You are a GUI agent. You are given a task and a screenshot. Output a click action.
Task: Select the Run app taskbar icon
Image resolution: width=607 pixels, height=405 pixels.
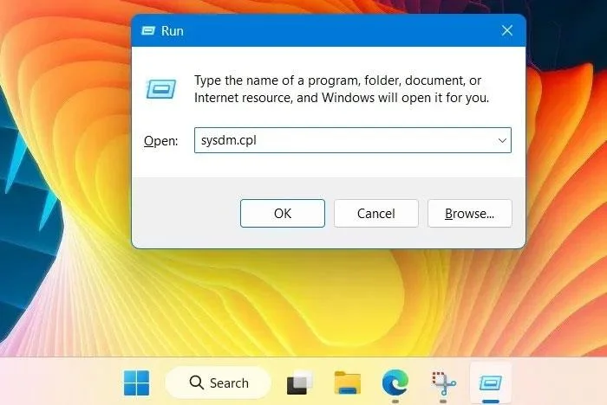click(491, 383)
